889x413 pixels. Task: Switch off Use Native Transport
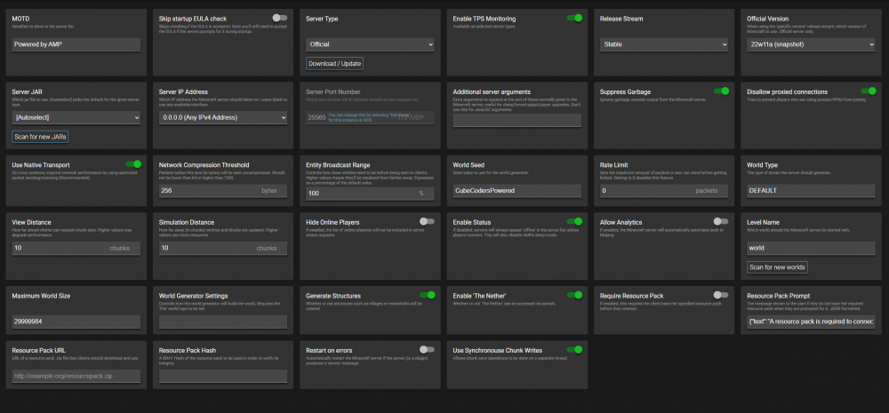point(133,164)
